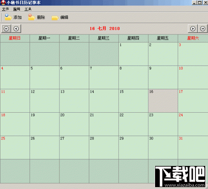Click the 删除 delete folder icon
Viewport: 208px width, 189px height.
31,17
